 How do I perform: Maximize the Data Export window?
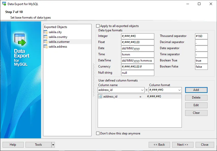tap(199, 4)
